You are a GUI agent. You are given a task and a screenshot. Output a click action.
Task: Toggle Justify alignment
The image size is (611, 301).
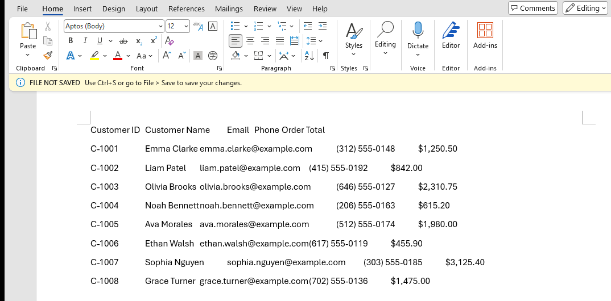(x=280, y=40)
